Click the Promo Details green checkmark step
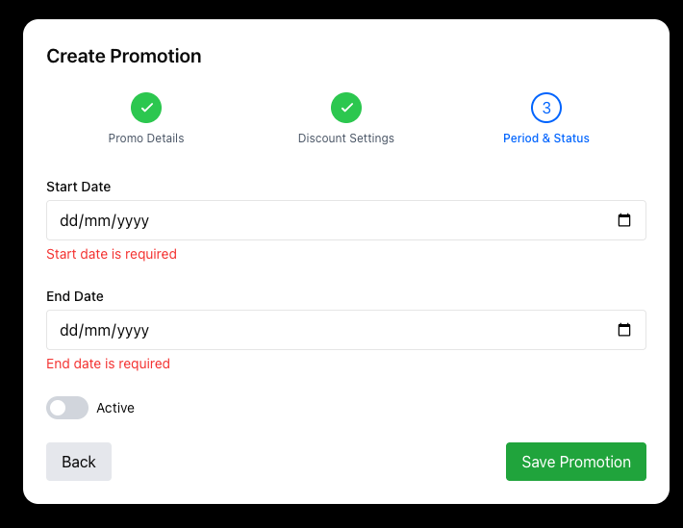The width and height of the screenshot is (683, 528). (146, 108)
